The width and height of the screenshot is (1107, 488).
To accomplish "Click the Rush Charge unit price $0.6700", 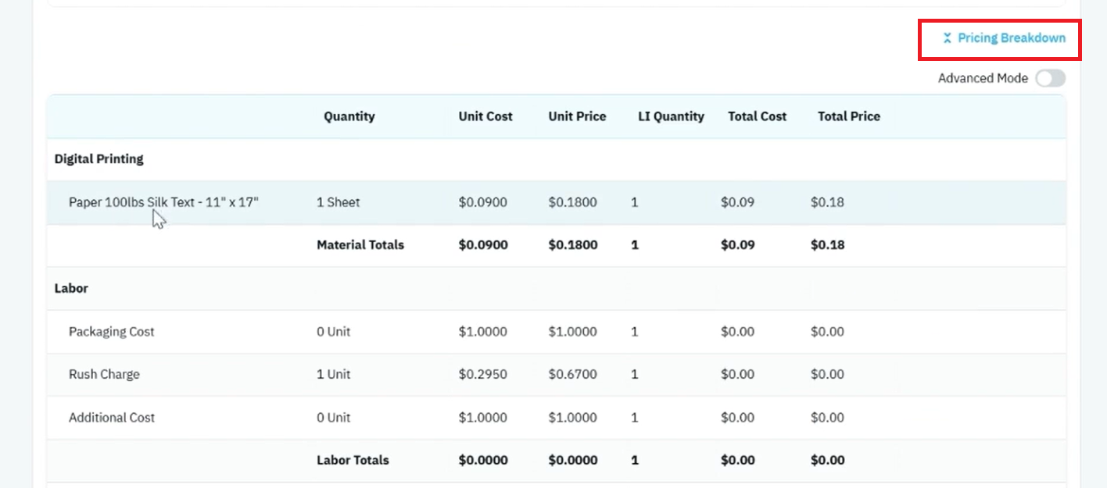I will coord(572,374).
